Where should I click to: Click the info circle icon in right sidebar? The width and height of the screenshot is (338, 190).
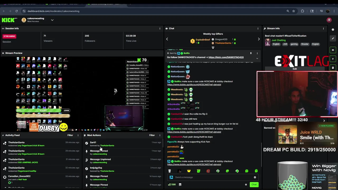pyautogui.click(x=333, y=30)
